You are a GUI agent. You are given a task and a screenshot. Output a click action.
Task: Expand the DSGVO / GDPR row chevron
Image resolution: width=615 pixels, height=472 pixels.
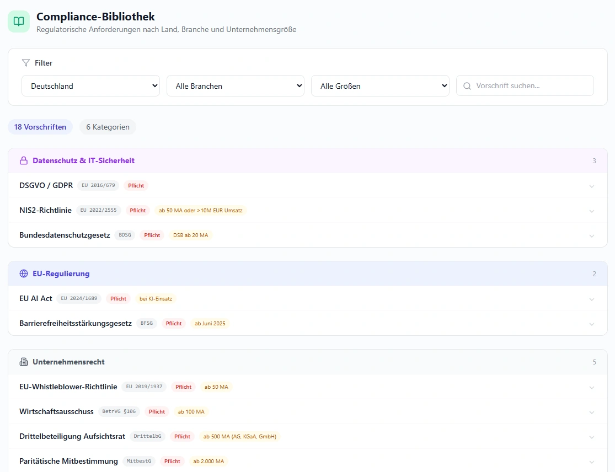click(591, 186)
